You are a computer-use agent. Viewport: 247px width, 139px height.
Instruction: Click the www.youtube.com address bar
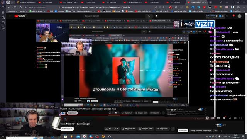coord(37,7)
